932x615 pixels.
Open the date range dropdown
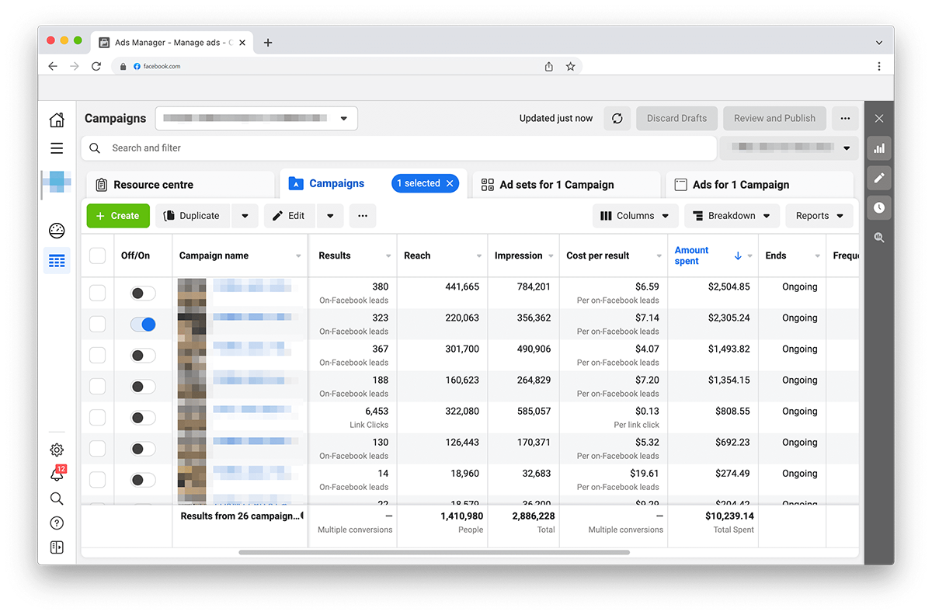pyautogui.click(x=789, y=148)
